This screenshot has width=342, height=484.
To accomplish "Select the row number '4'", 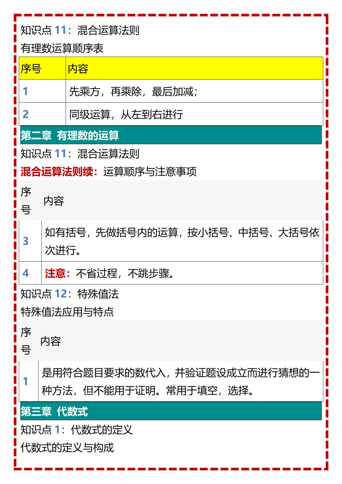I will tap(26, 273).
